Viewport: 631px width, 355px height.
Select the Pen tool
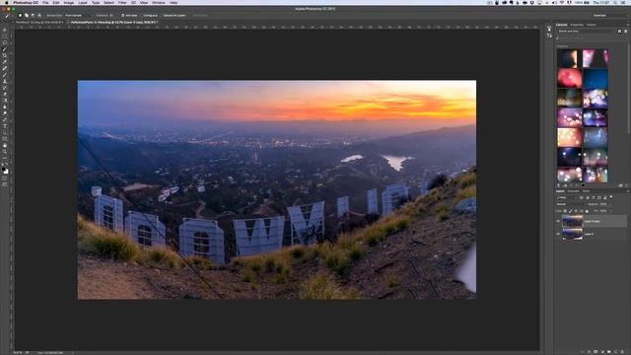pyautogui.click(x=5, y=120)
